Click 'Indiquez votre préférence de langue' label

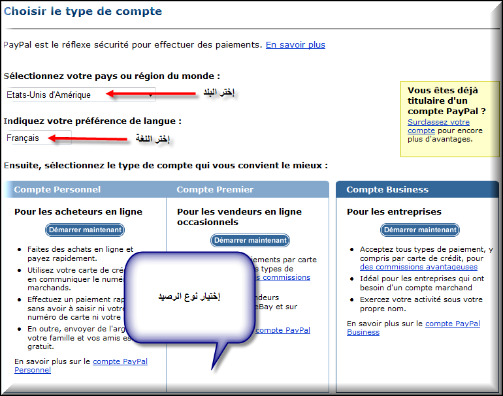coord(92,121)
